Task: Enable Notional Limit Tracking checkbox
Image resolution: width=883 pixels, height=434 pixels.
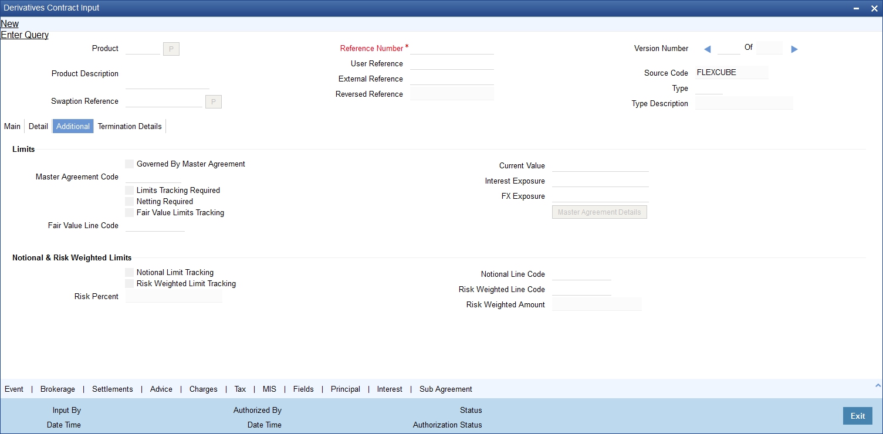Action: coord(130,273)
